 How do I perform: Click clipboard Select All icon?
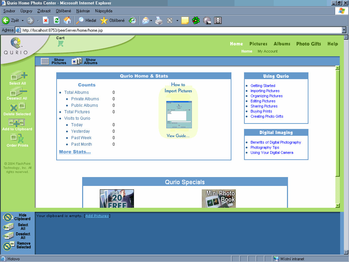coord(9,227)
